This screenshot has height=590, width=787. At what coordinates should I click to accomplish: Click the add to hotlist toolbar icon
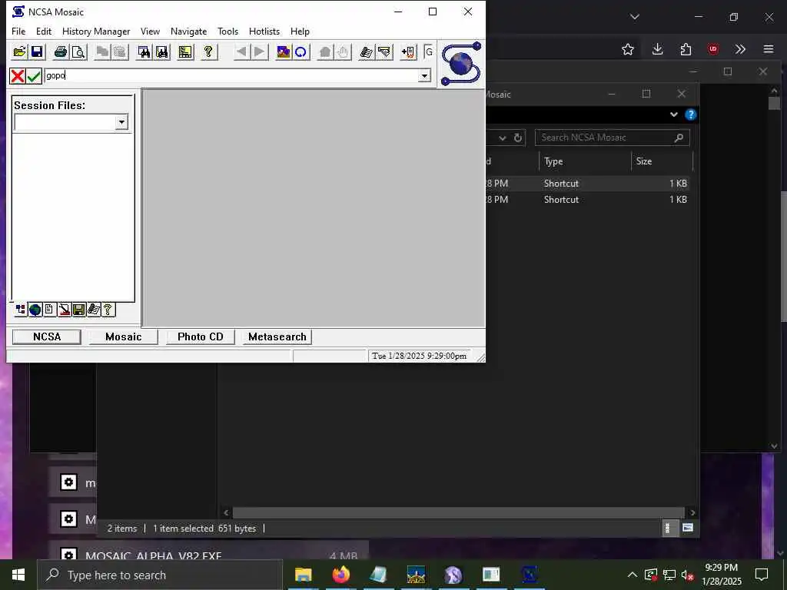(408, 51)
